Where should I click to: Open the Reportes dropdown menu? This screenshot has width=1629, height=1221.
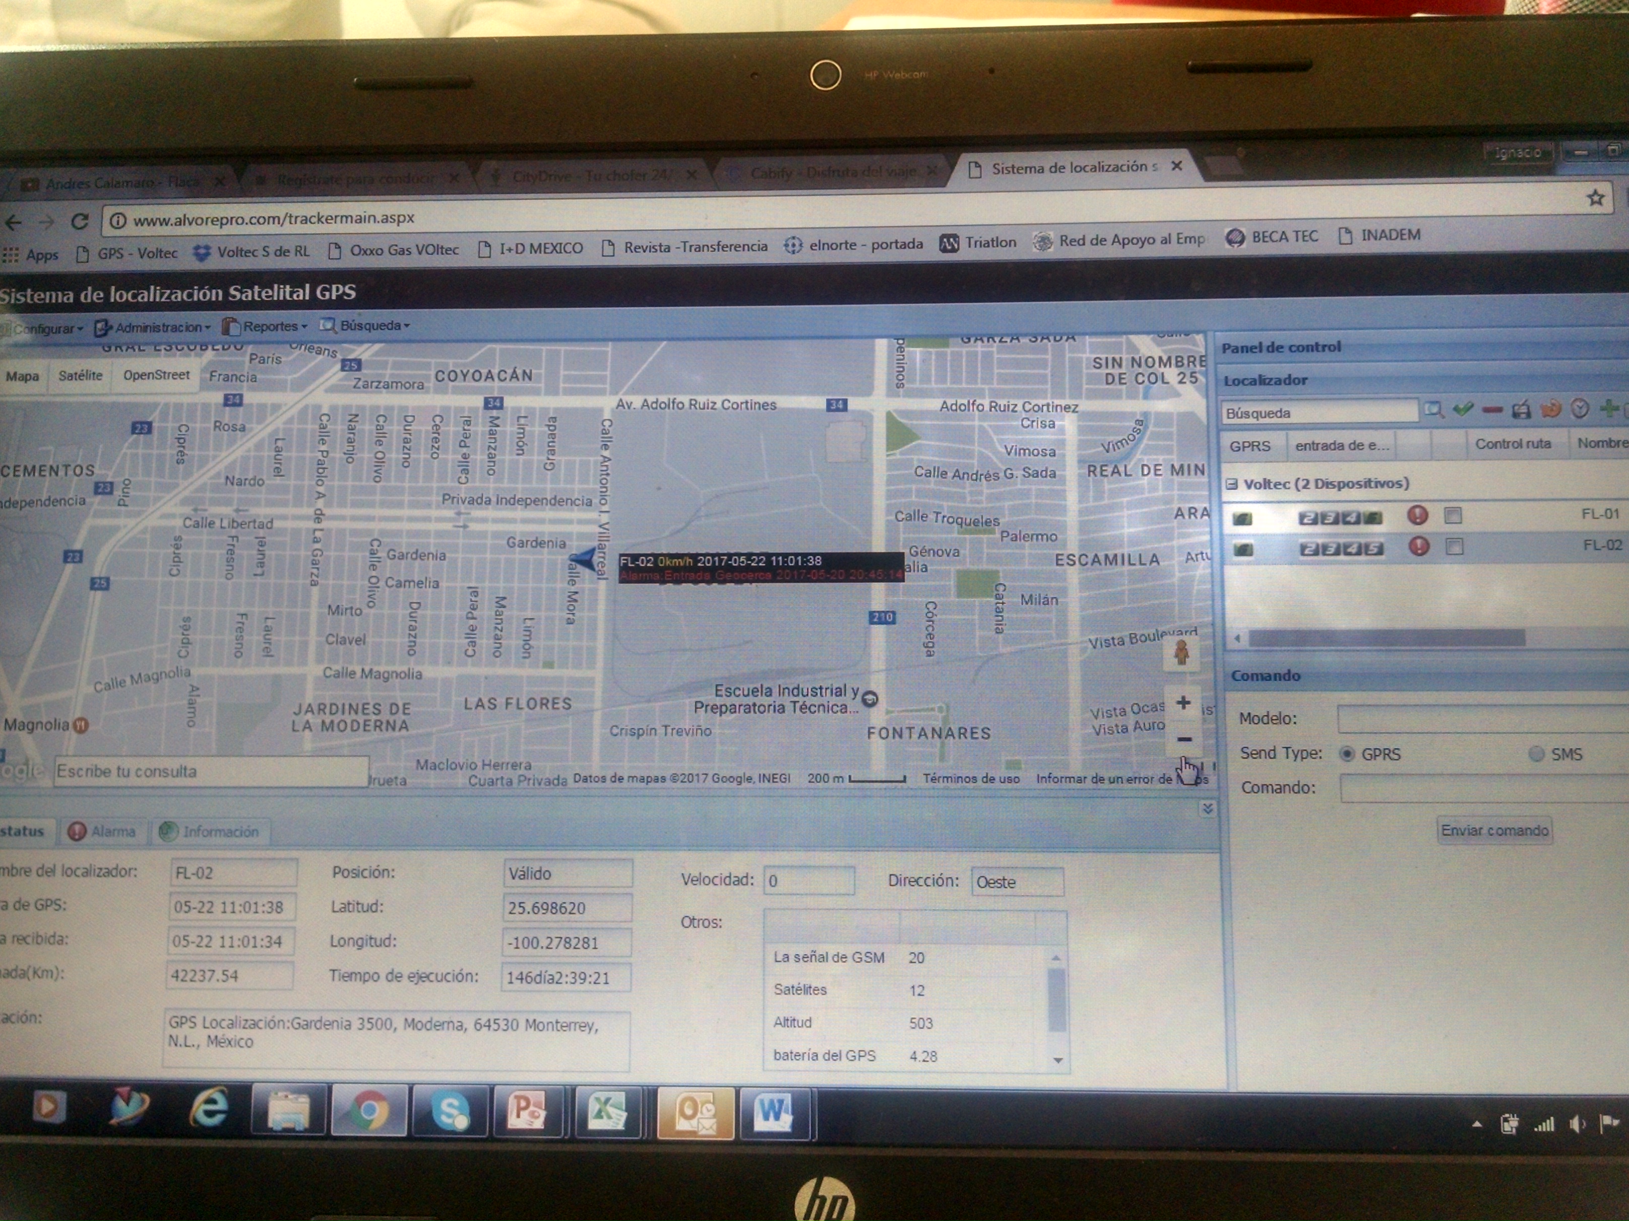pyautogui.click(x=270, y=326)
